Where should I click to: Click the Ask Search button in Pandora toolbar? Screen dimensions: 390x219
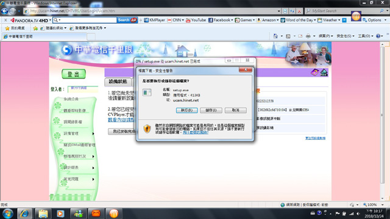pos(127,20)
